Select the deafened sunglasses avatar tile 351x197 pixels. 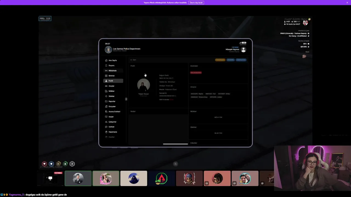(217, 178)
